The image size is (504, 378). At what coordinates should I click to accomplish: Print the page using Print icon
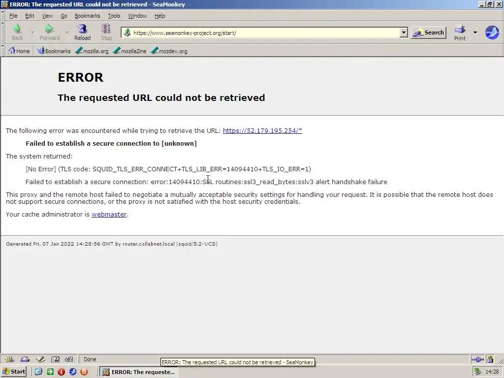[x=460, y=32]
